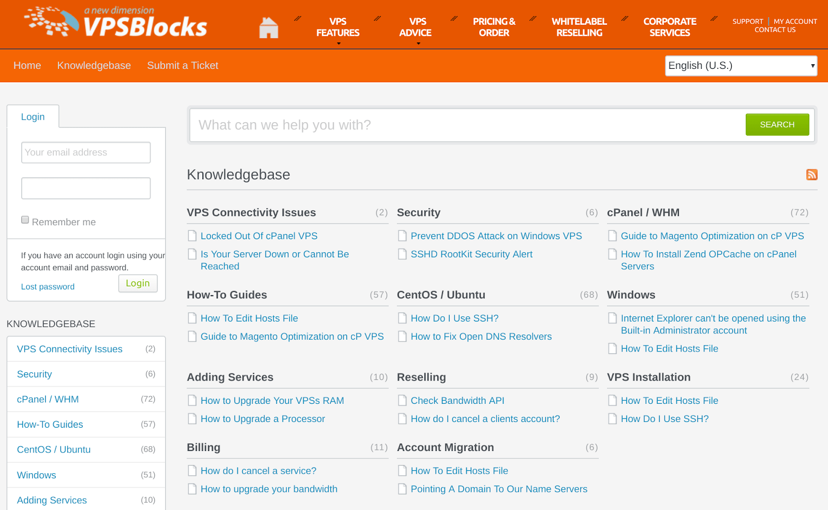828x510 pixels.
Task: Open the Account Migration category heading
Action: 446,447
